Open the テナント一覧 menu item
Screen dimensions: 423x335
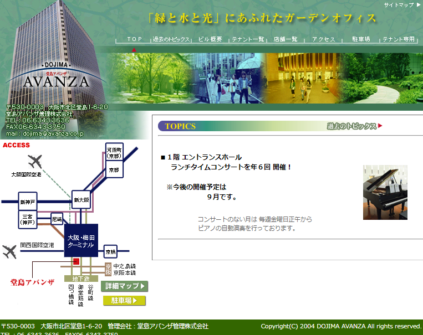(248, 39)
